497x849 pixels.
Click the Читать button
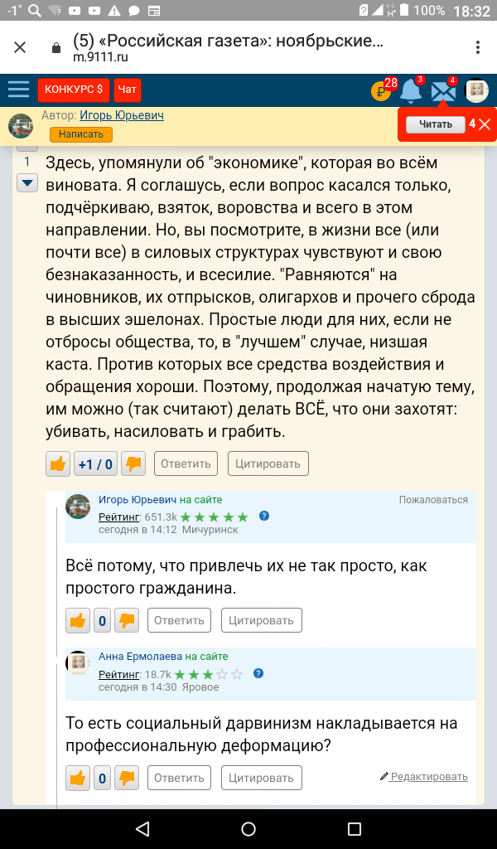tap(435, 124)
